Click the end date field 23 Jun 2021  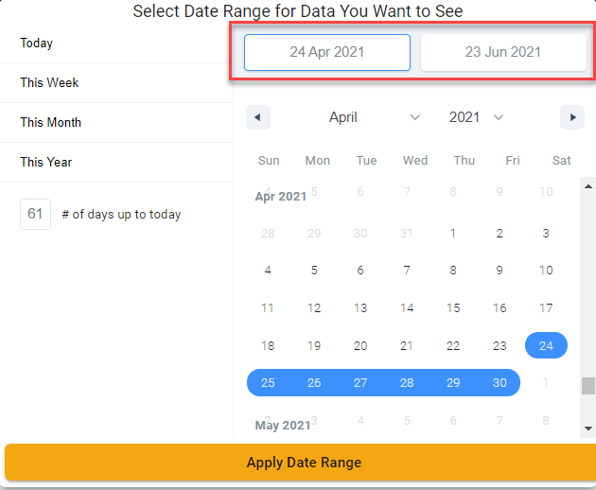503,52
